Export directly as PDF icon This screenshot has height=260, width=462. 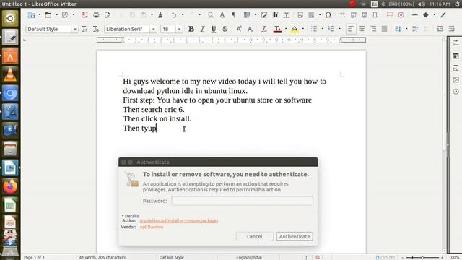coord(85,15)
